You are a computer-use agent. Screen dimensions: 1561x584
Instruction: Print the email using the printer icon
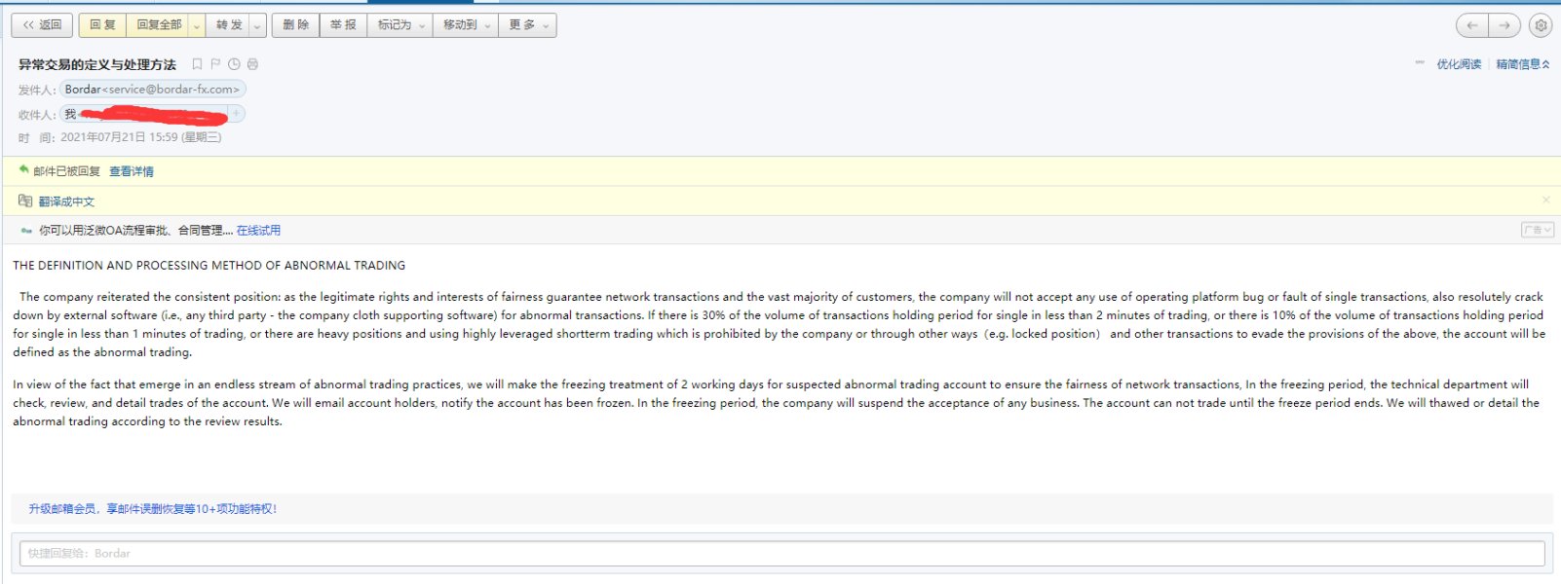point(252,64)
